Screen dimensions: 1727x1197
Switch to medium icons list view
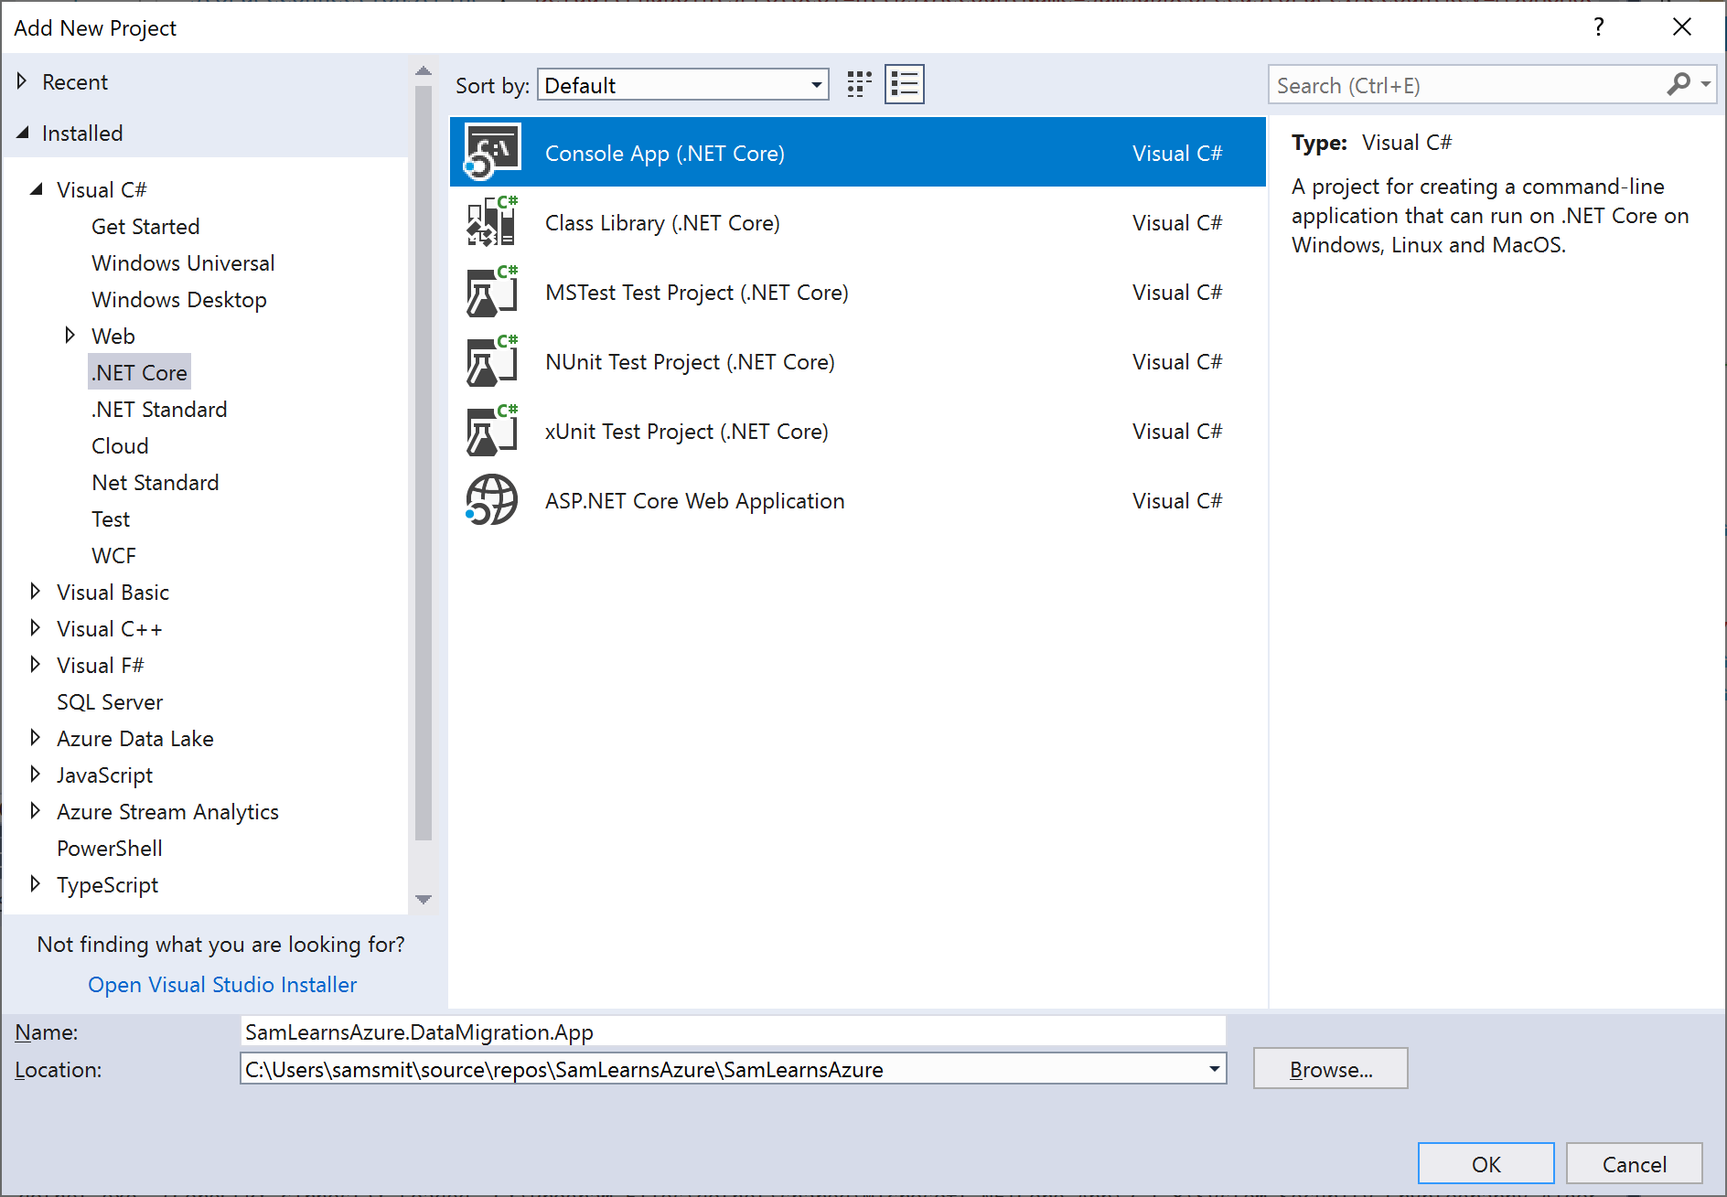[904, 85]
